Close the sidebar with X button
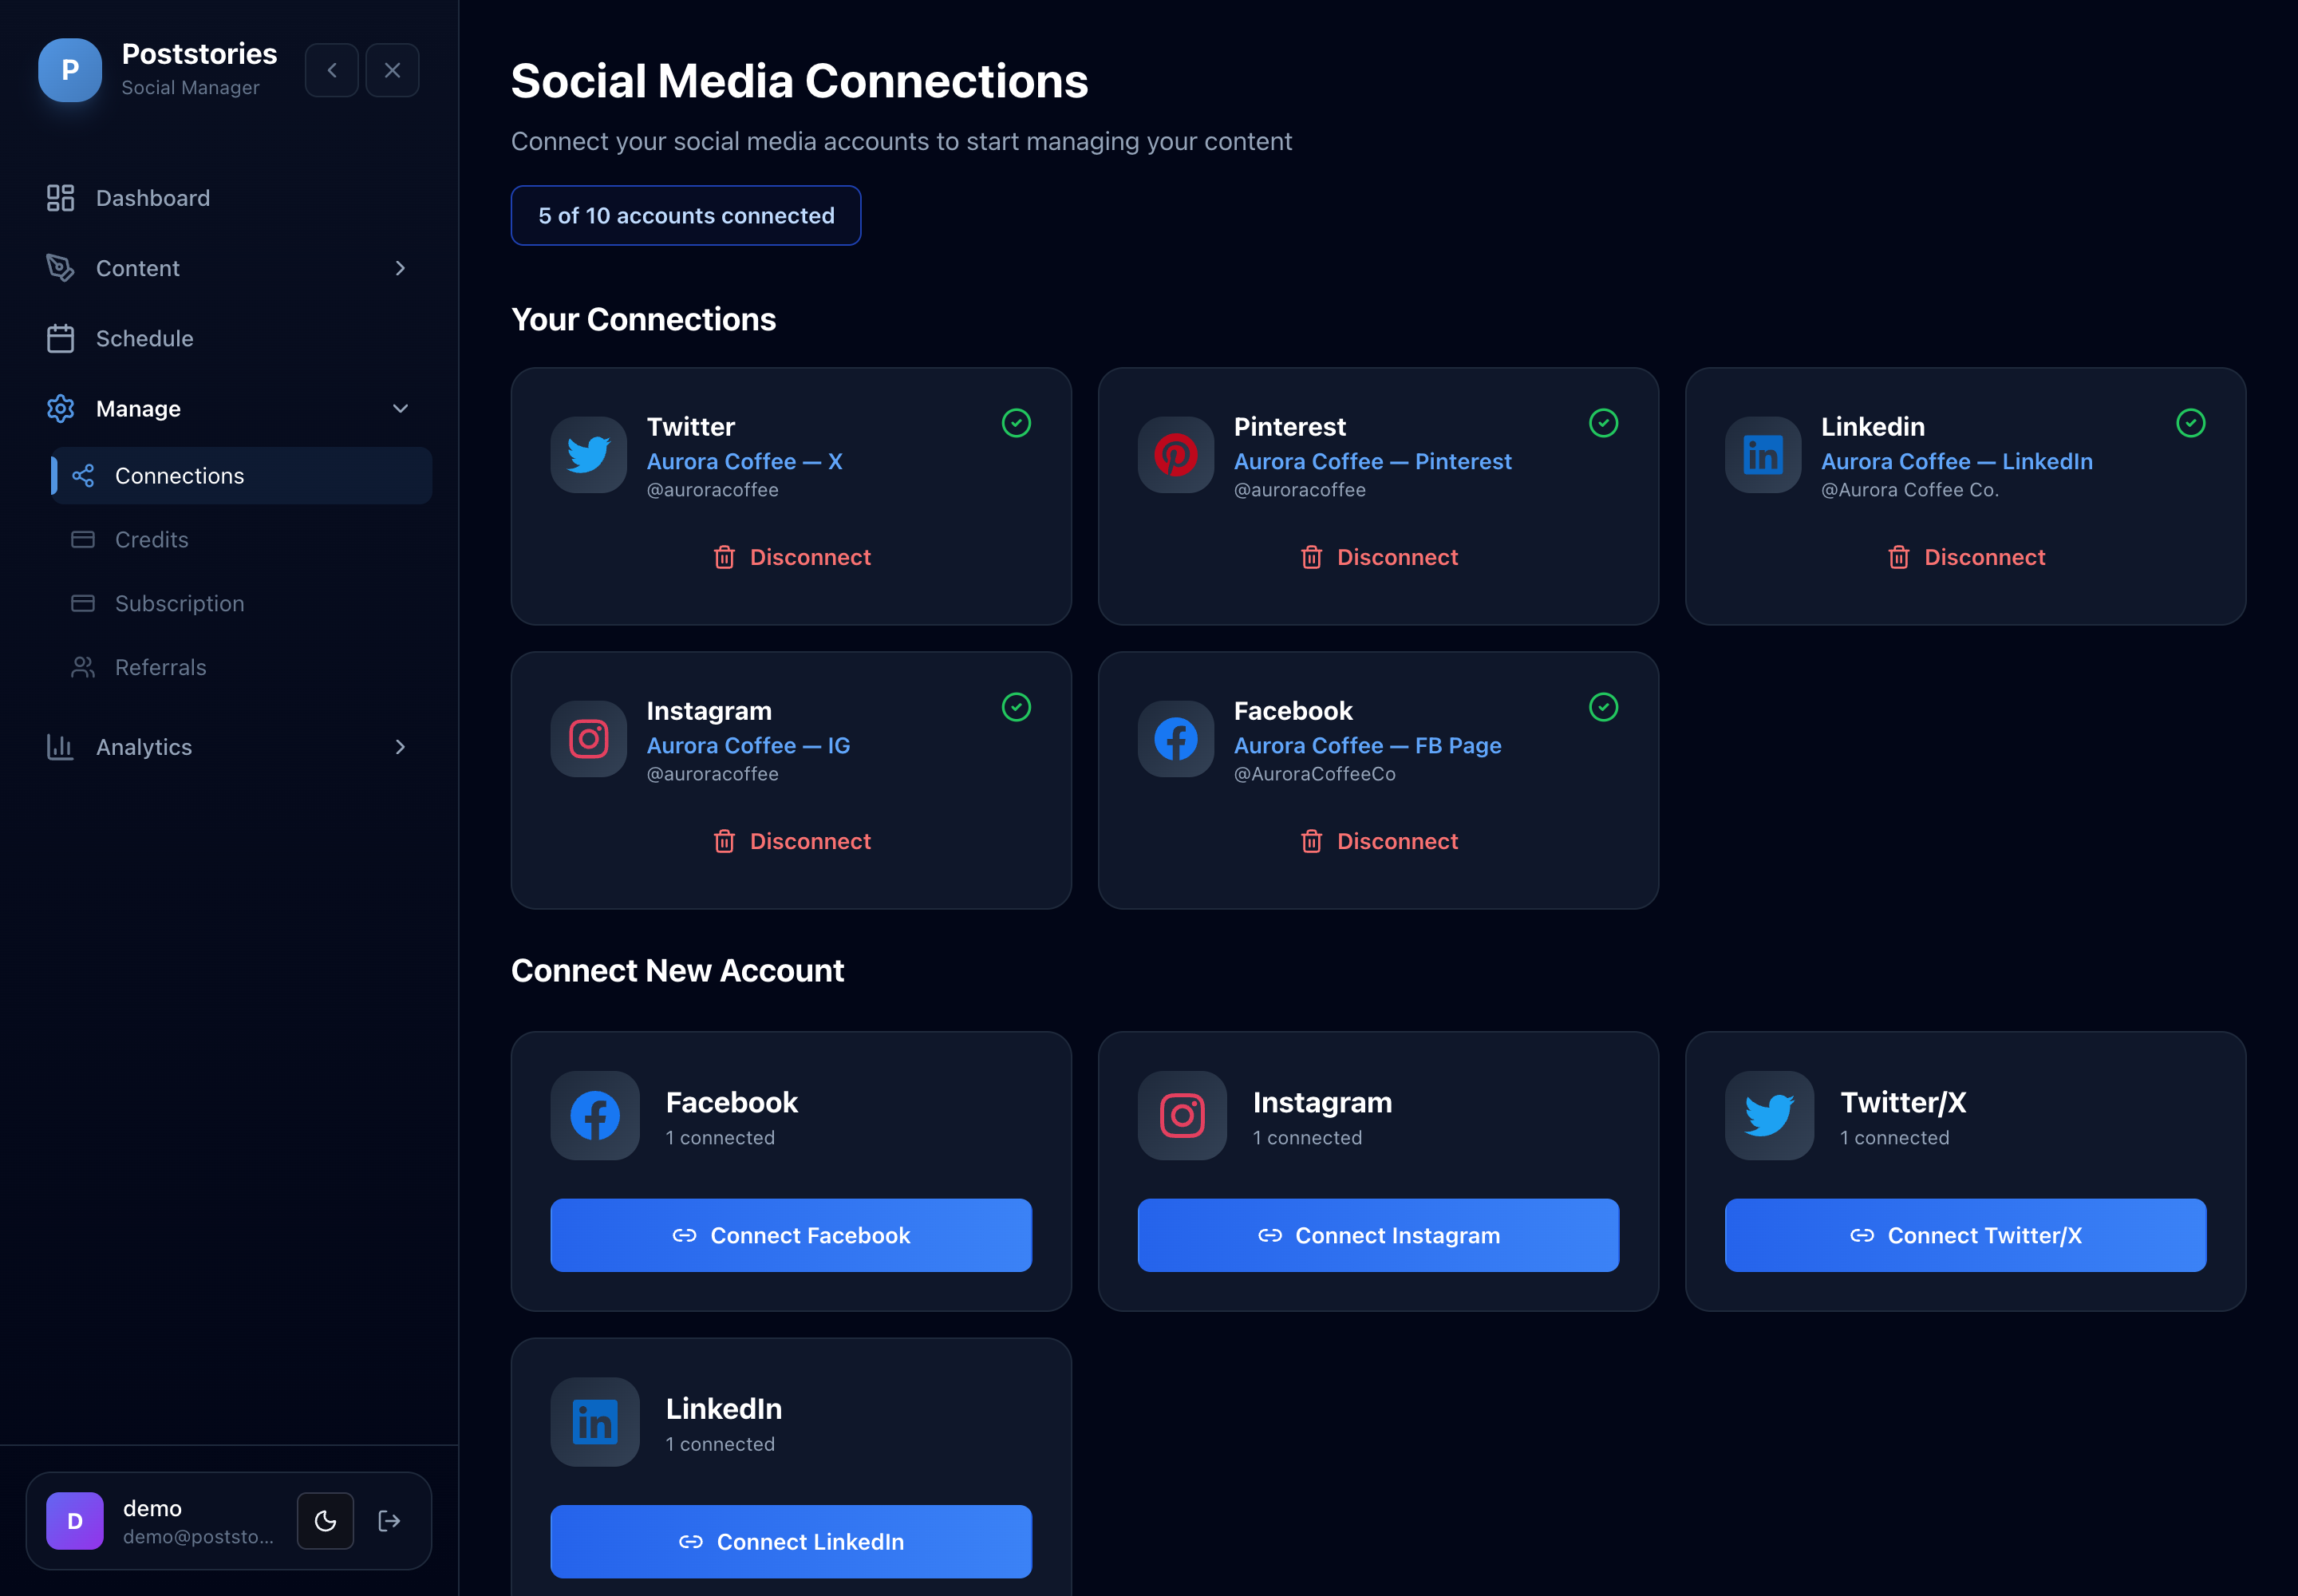 392,70
